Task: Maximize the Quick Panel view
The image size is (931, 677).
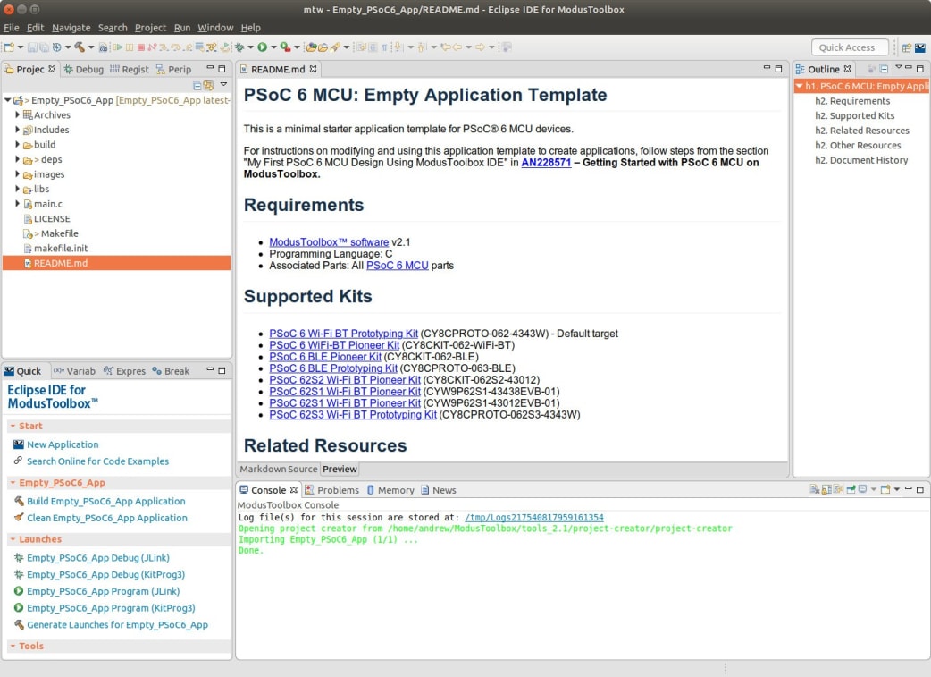Action: click(222, 370)
